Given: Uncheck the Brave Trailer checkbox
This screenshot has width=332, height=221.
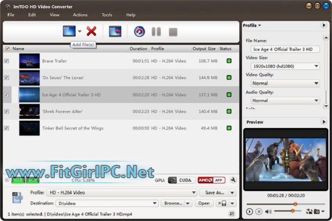Looking at the screenshot, I should (6, 61).
